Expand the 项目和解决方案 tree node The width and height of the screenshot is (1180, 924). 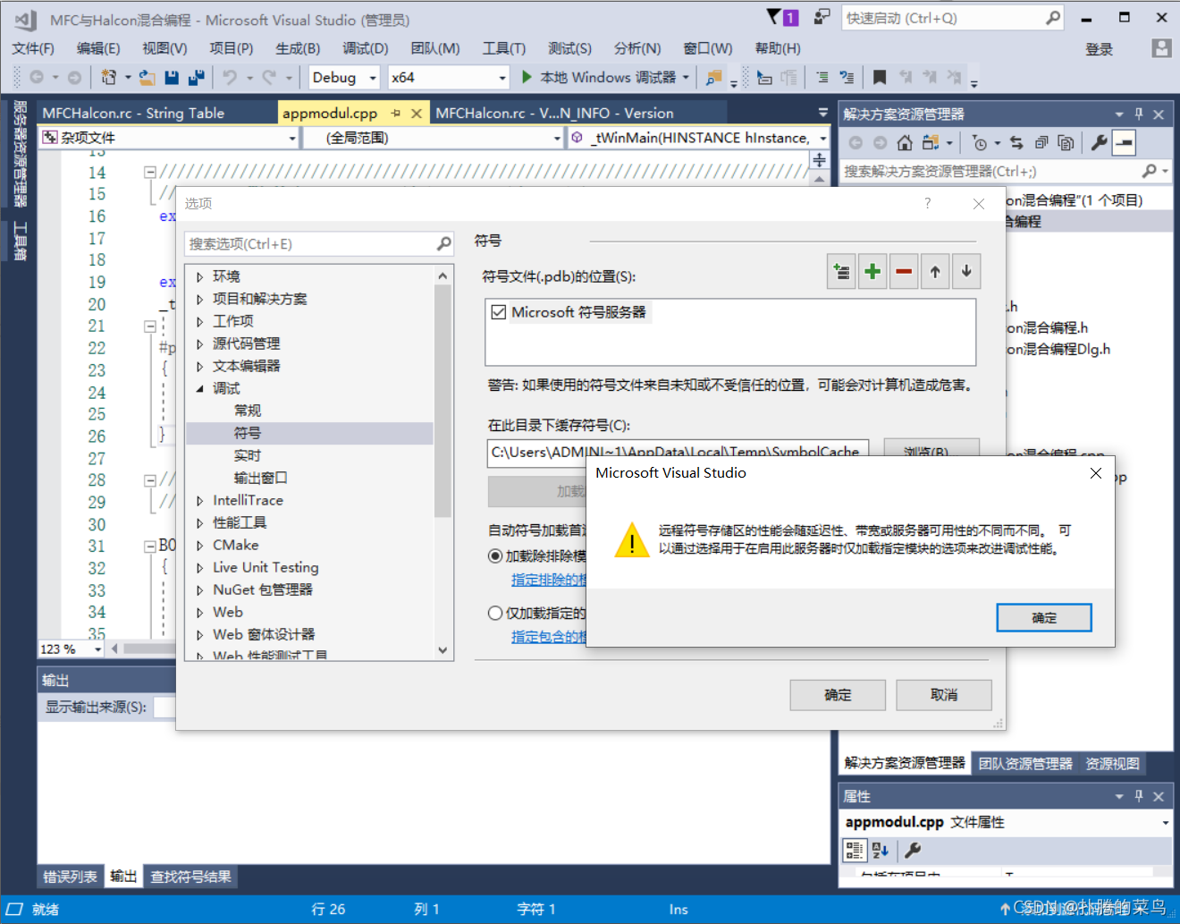(x=199, y=299)
